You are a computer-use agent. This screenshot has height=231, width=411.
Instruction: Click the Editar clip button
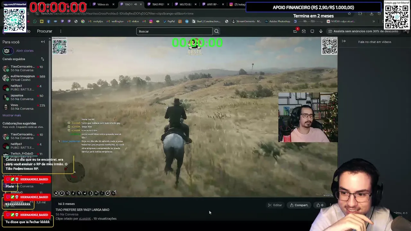click(275, 205)
